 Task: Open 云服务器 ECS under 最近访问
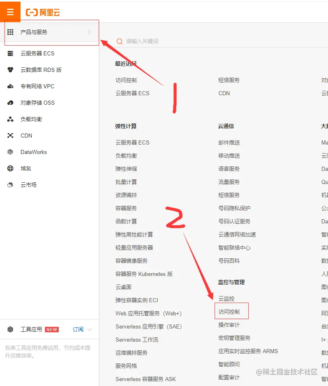coord(132,93)
